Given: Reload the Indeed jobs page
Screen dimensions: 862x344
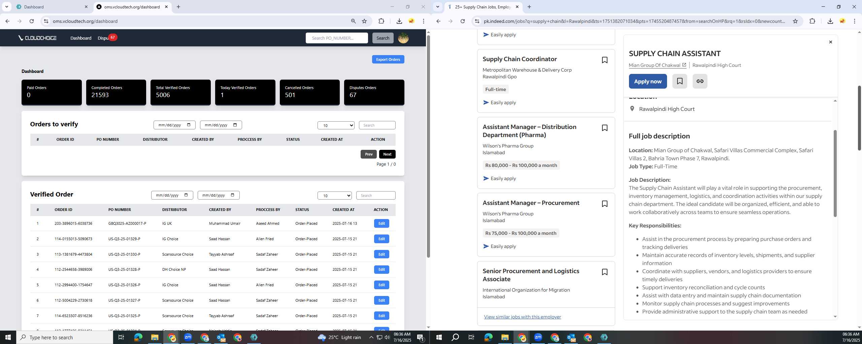Looking at the screenshot, I should [x=463, y=21].
